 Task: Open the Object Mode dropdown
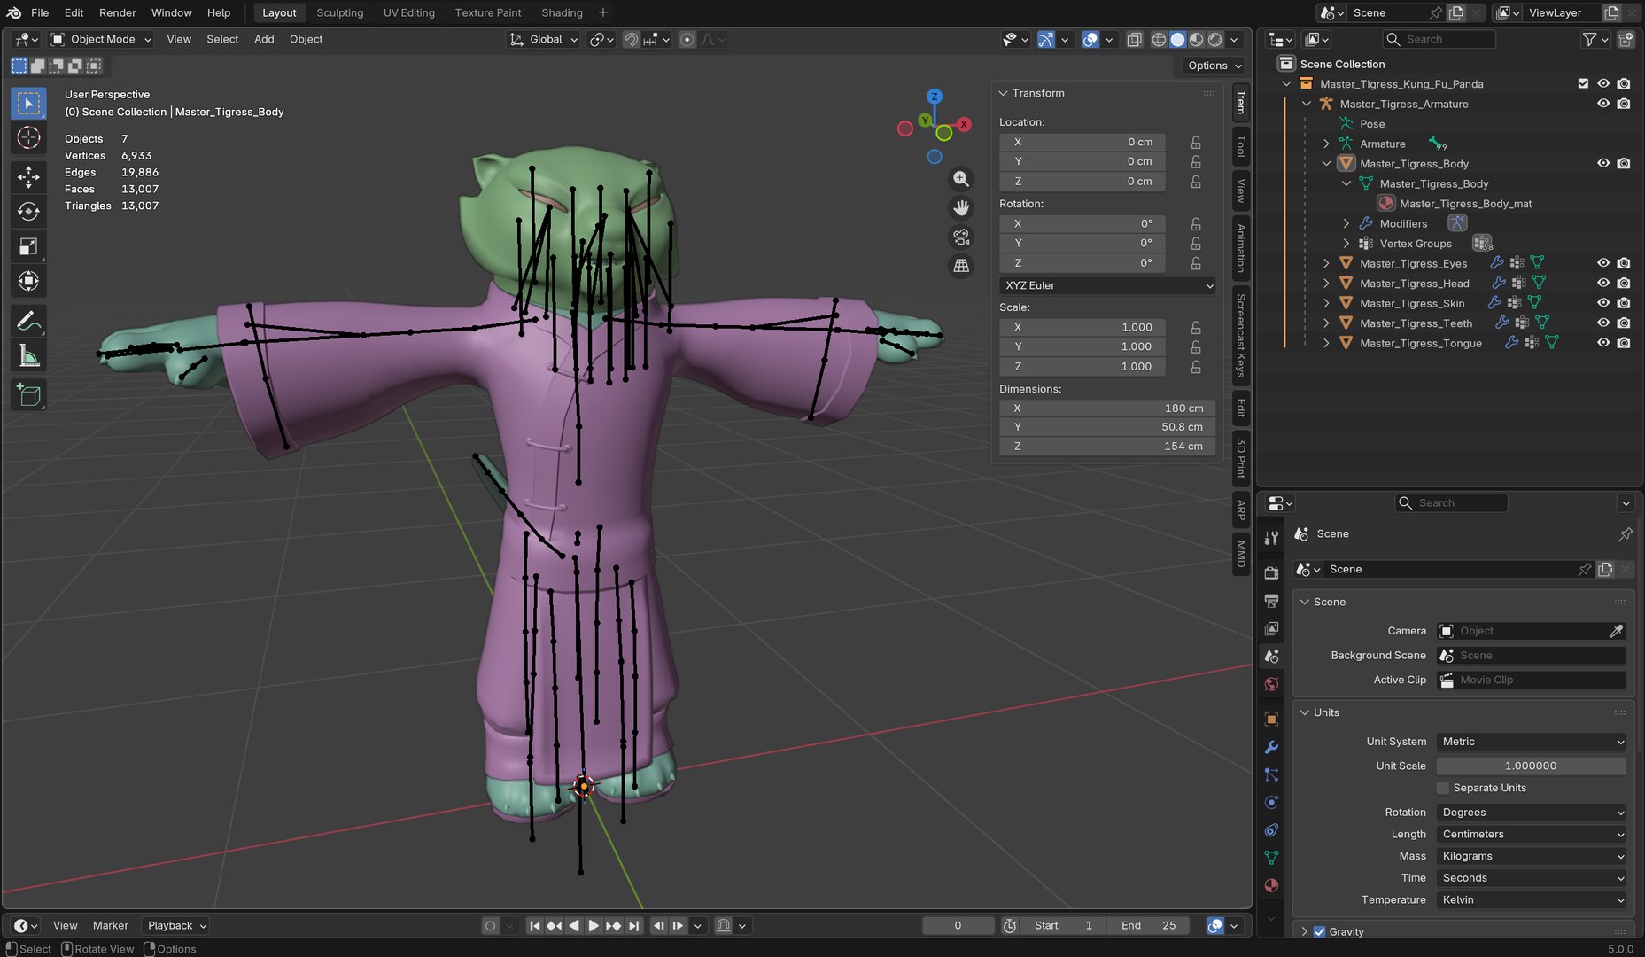(x=102, y=39)
